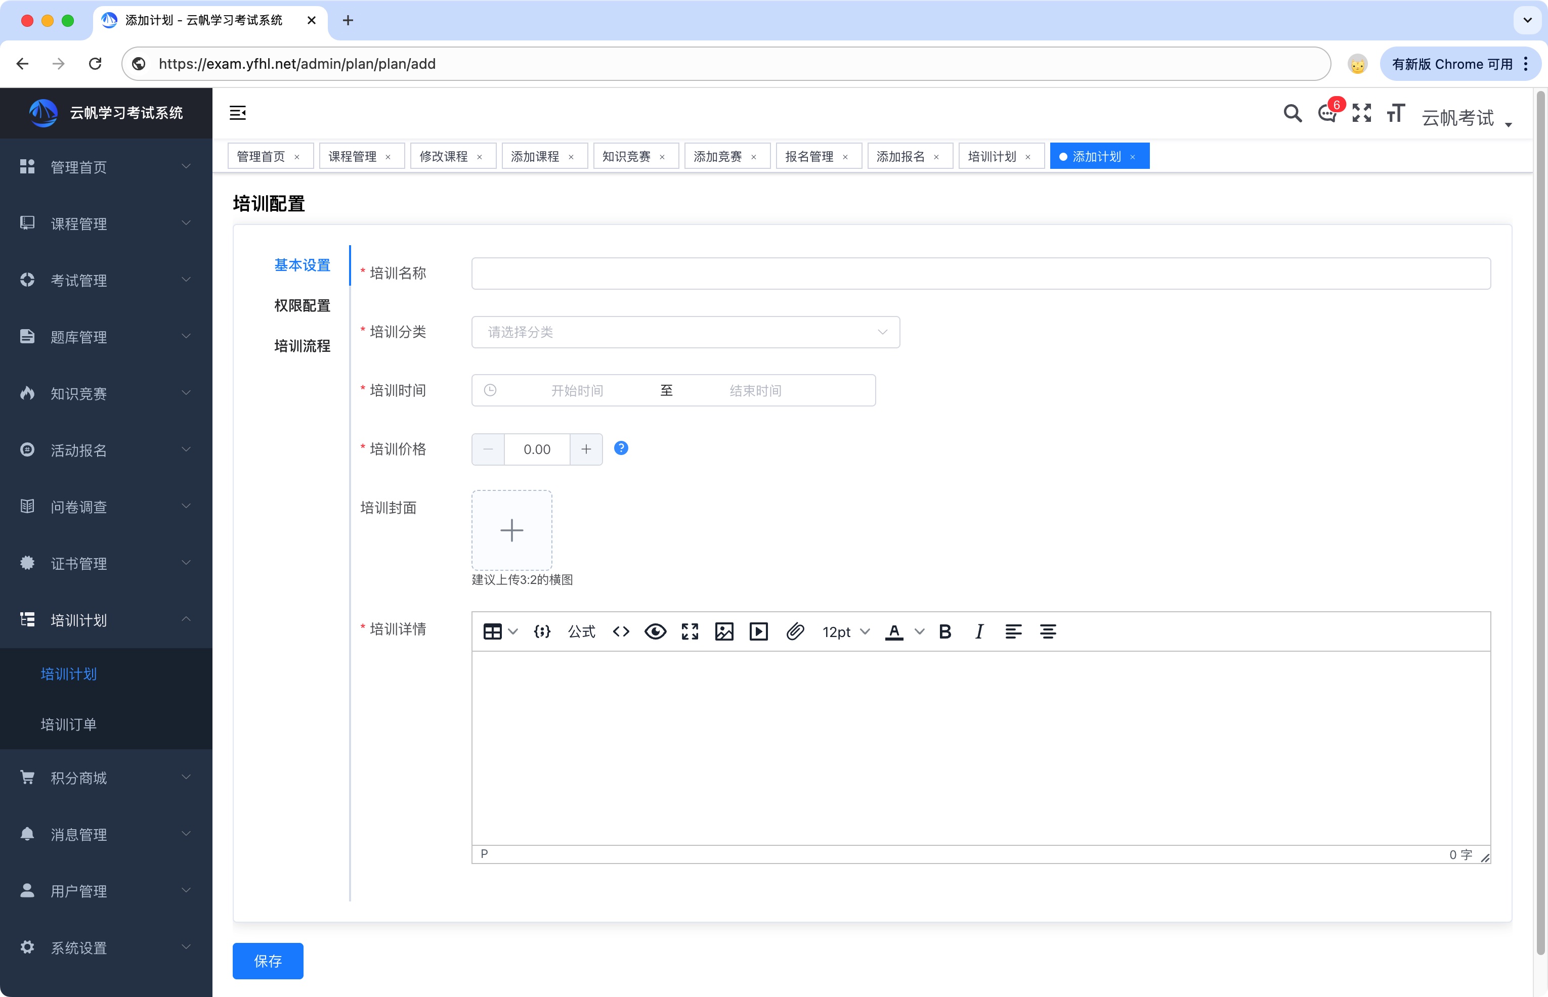Screen dimensions: 1548x997
Task: Click the blue help icon beside price
Action: (x=621, y=448)
